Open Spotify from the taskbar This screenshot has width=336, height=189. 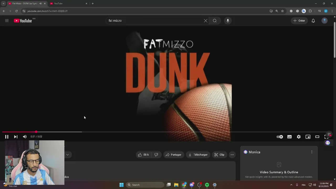coord(207,185)
